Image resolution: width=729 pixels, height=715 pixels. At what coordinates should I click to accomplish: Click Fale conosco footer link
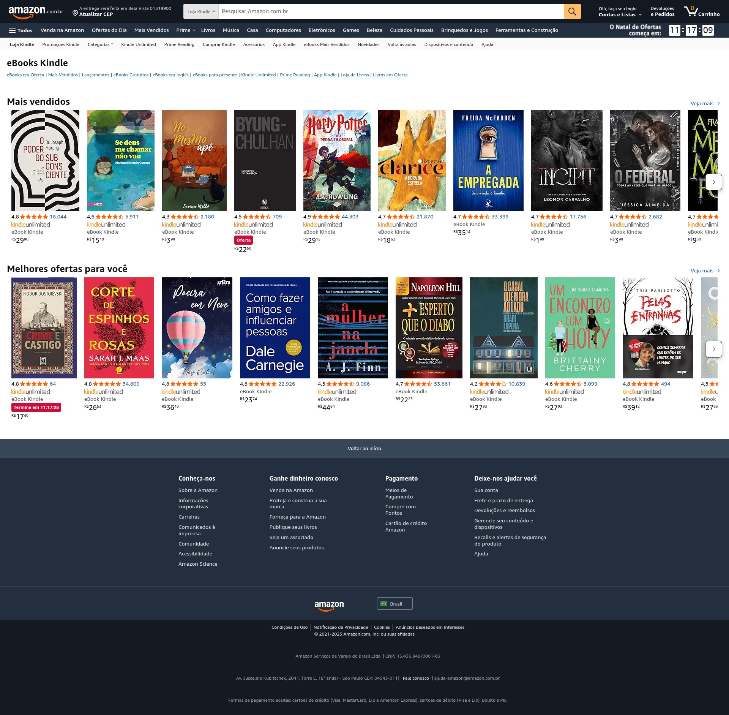(x=416, y=678)
